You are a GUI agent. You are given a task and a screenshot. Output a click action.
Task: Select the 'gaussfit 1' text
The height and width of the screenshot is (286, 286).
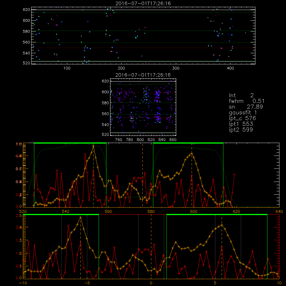[x=243, y=112]
